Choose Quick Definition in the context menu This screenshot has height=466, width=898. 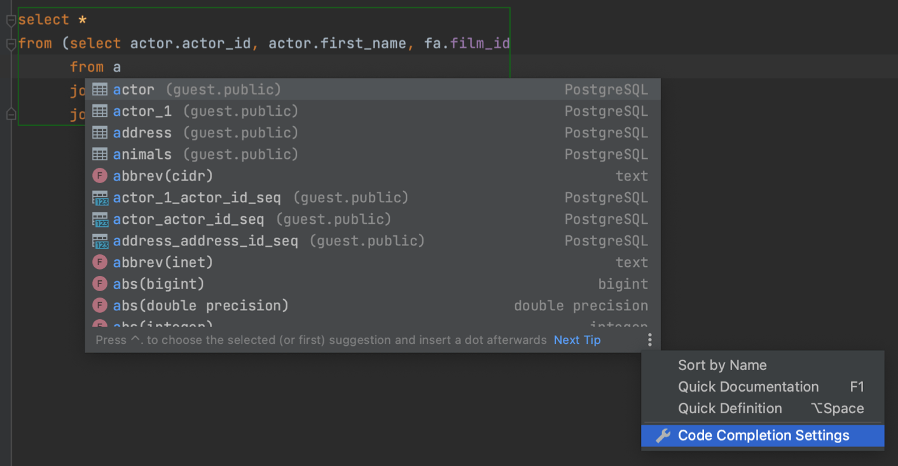point(729,408)
